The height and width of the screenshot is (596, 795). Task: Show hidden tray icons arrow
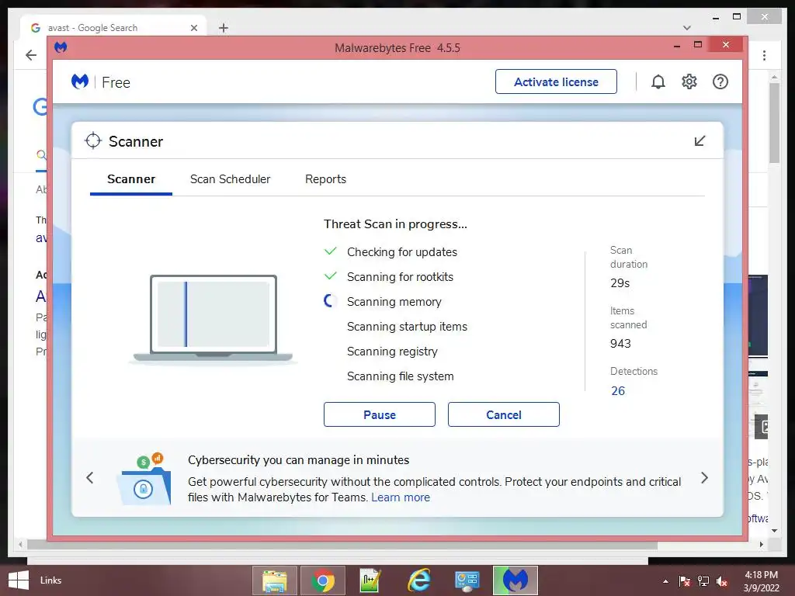[665, 581]
